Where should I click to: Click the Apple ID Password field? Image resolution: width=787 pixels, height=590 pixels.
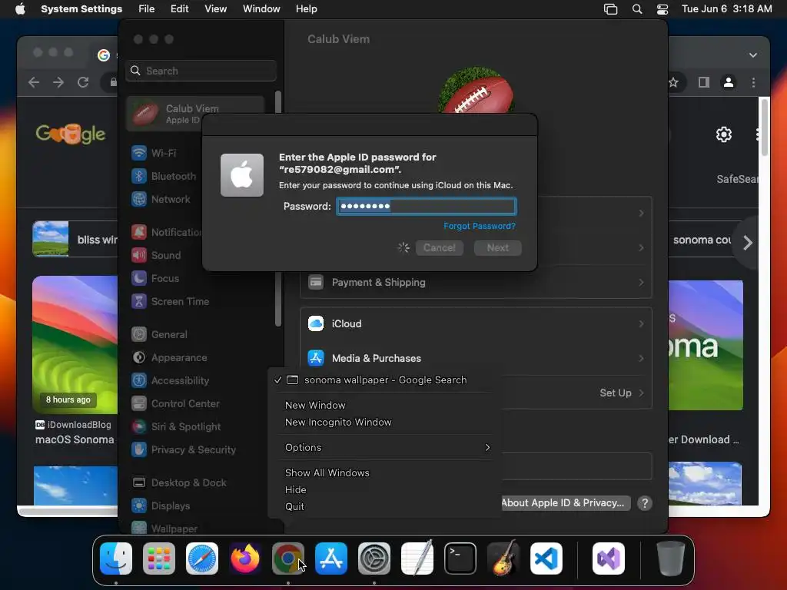[426, 206]
